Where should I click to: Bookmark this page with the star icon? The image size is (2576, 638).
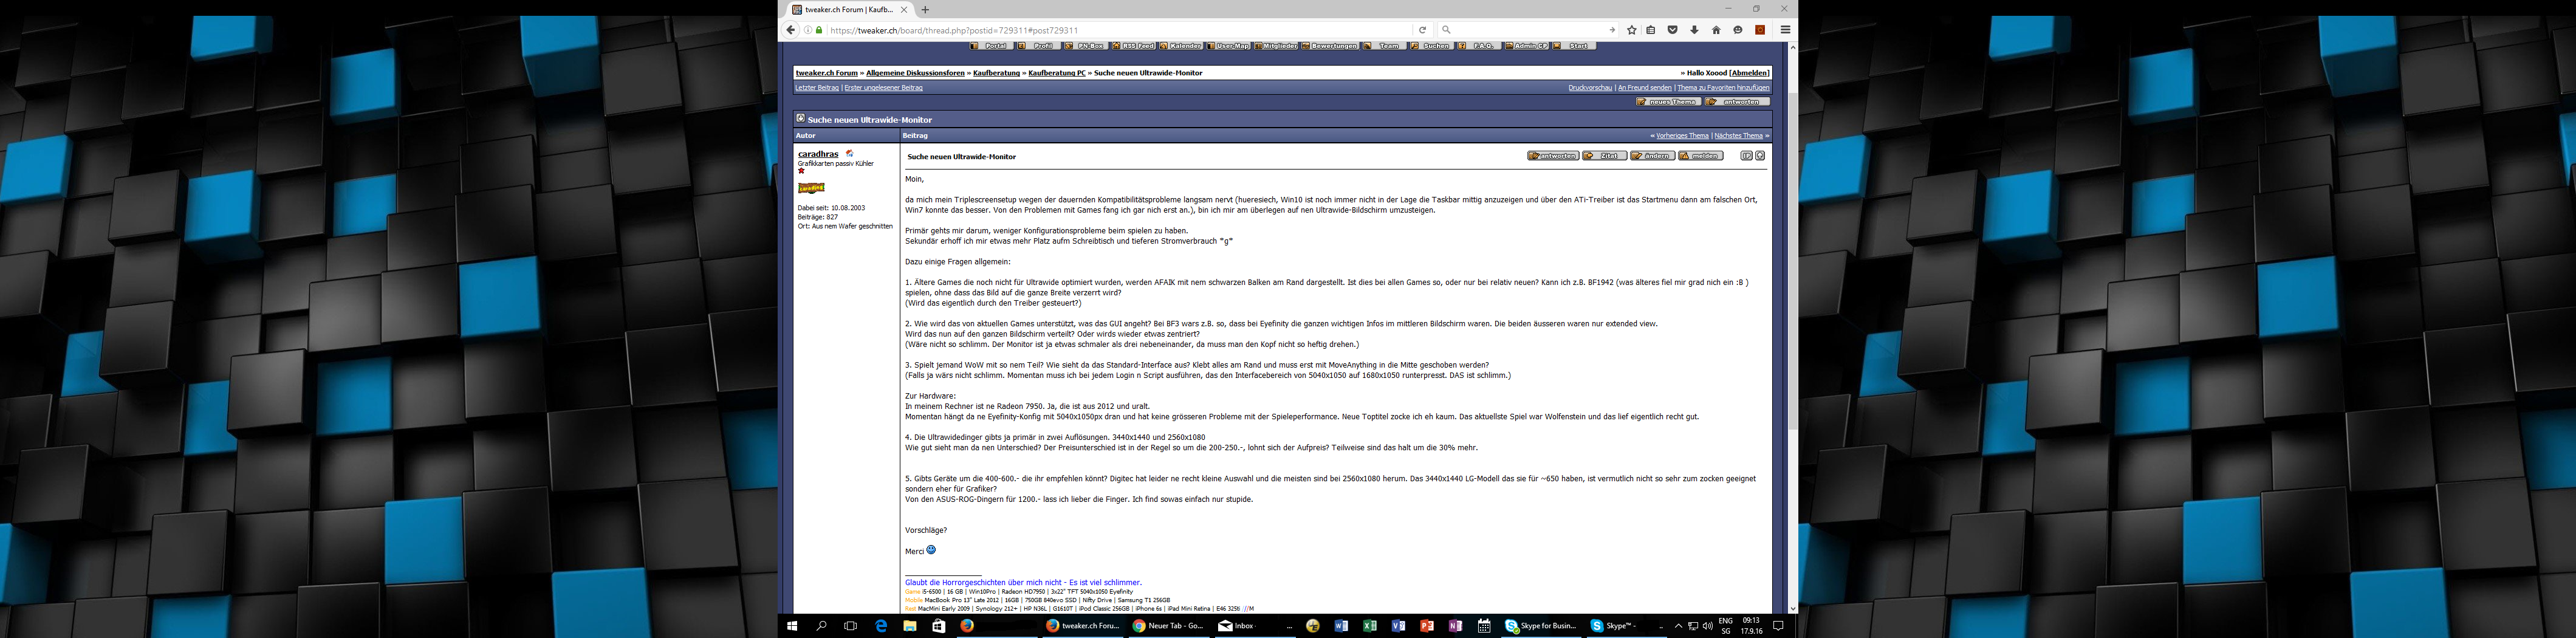coord(1632,30)
